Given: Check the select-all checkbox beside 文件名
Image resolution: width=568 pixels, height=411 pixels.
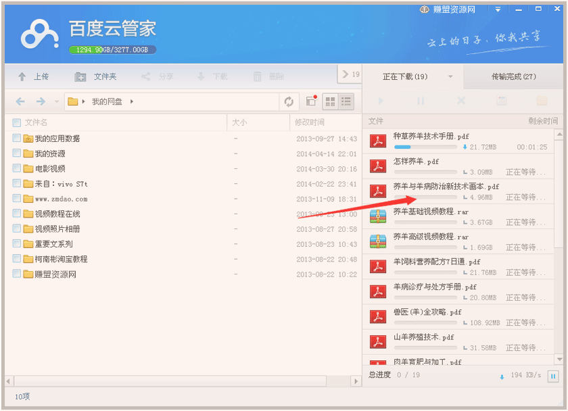Looking at the screenshot, I should (17, 122).
